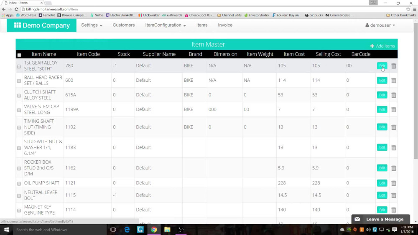Delete ROCKER BOX STUD item
Viewport: 418px width, 235px height.
[x=393, y=168]
